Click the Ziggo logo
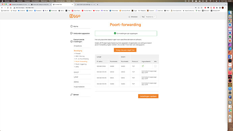Screen dimensions: 233x131 click(75, 16)
